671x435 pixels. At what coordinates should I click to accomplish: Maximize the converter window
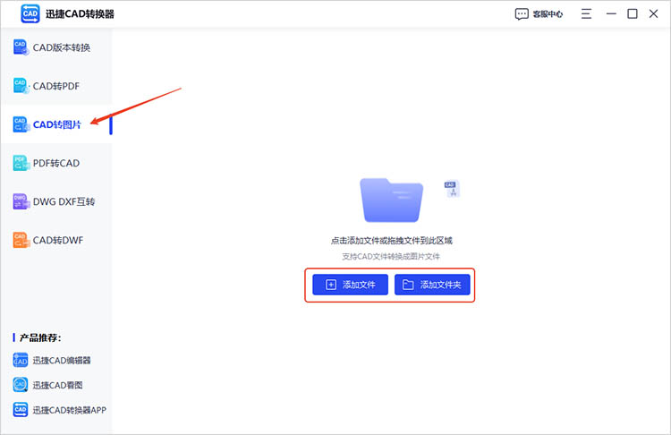coord(632,14)
